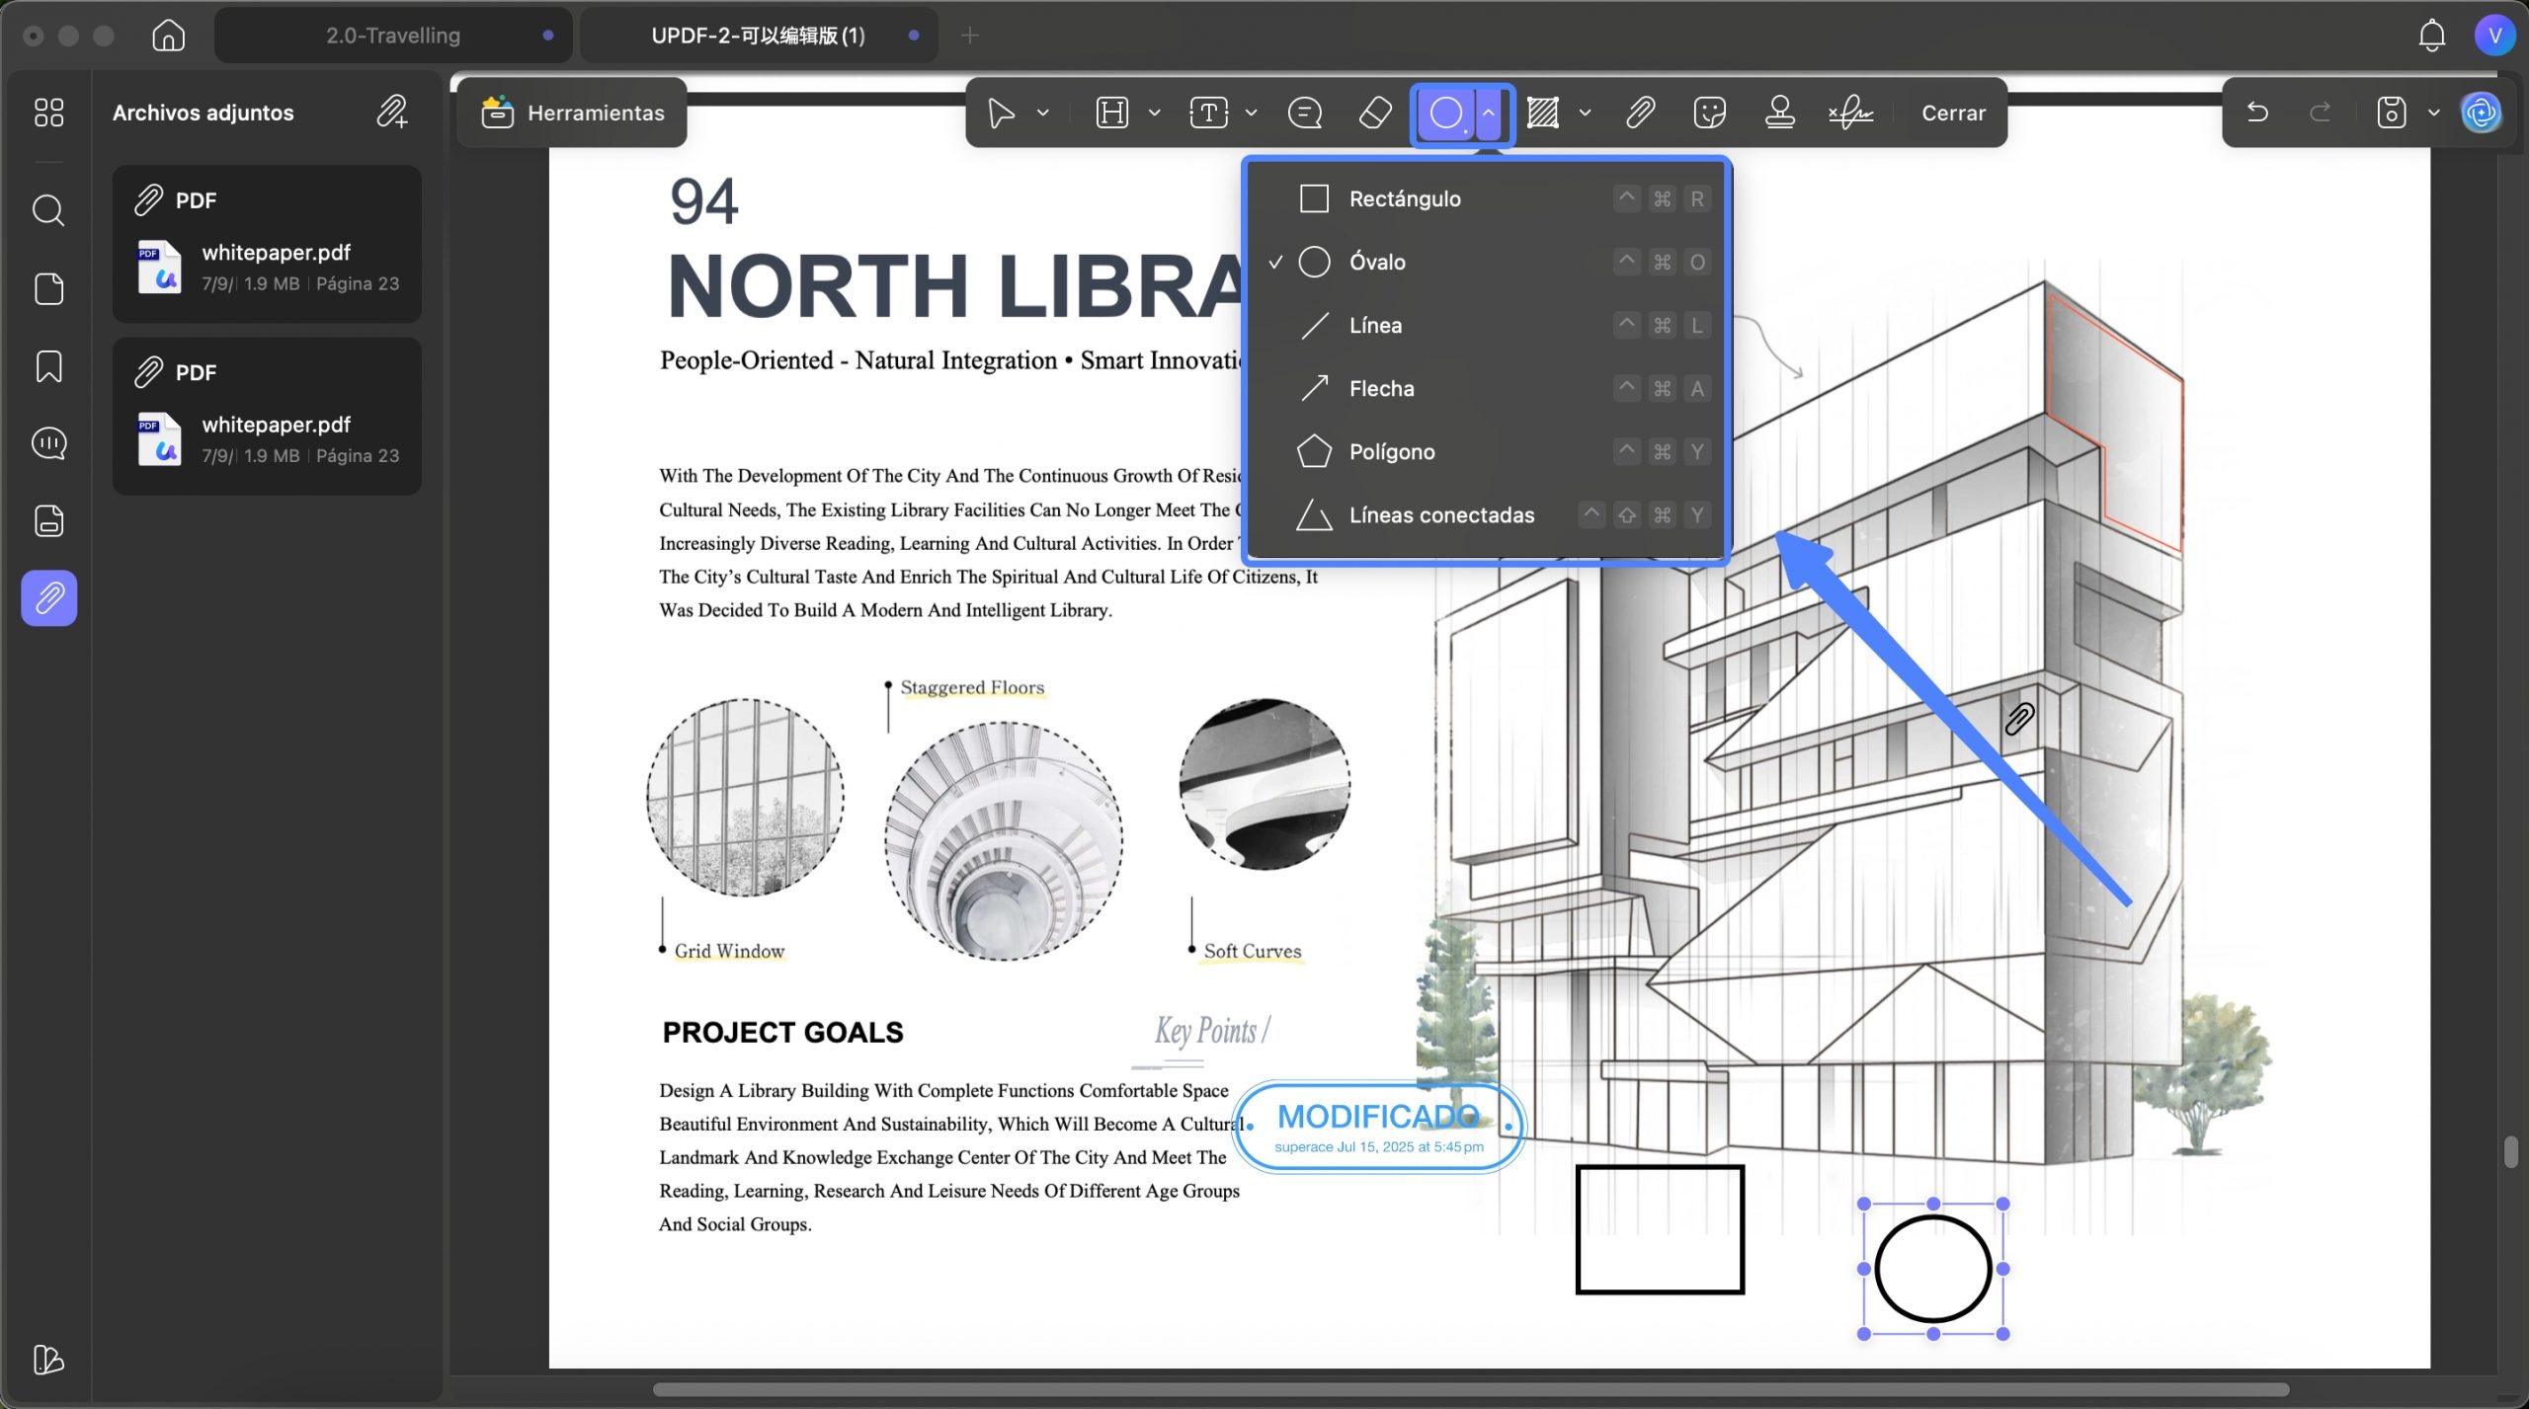Viewport: 2529px width, 1409px height.
Task: Open the search sidebar panel
Action: [x=48, y=210]
